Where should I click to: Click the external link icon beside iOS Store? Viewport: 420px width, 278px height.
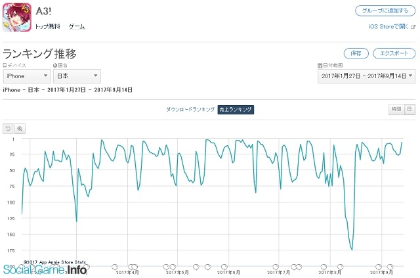pos(413,27)
